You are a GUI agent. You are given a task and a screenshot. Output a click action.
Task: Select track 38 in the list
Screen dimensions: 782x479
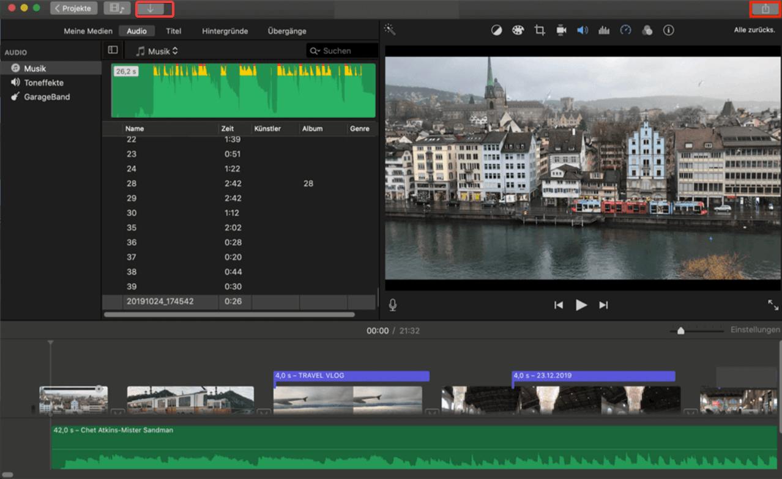239,272
